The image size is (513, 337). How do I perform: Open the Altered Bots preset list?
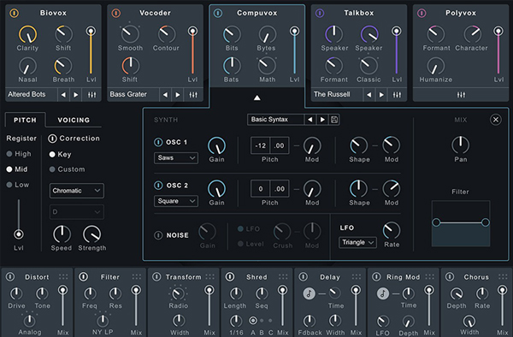pos(32,95)
